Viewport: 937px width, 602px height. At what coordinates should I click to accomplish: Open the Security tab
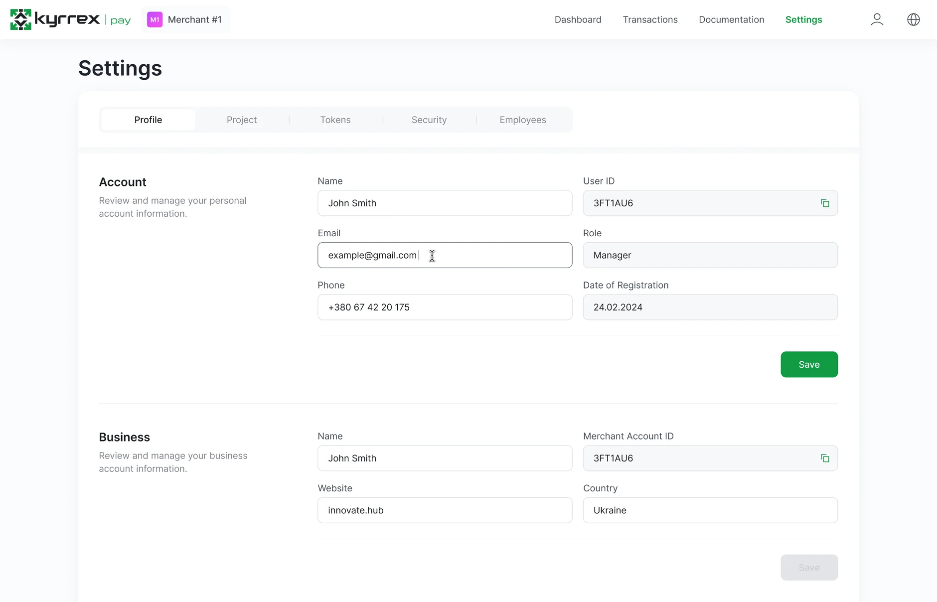pos(429,120)
